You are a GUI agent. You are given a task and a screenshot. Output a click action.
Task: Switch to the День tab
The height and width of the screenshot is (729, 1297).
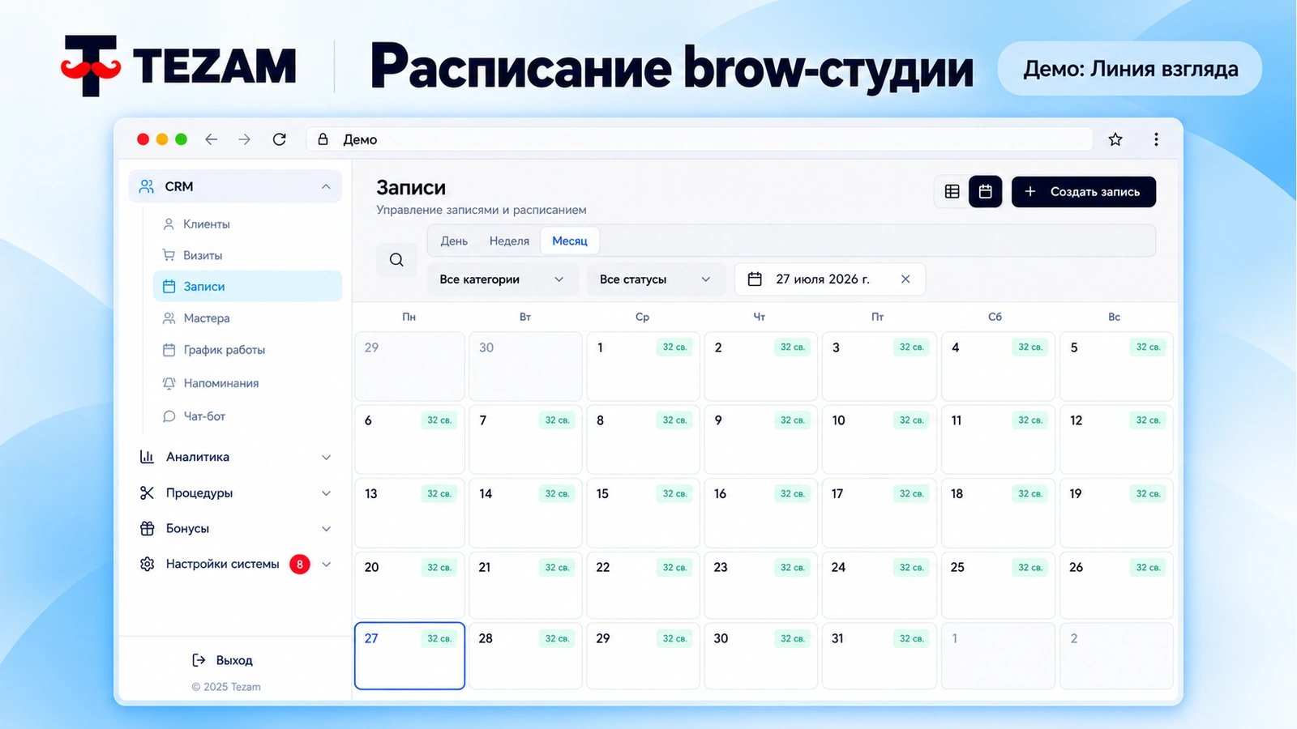pyautogui.click(x=454, y=241)
